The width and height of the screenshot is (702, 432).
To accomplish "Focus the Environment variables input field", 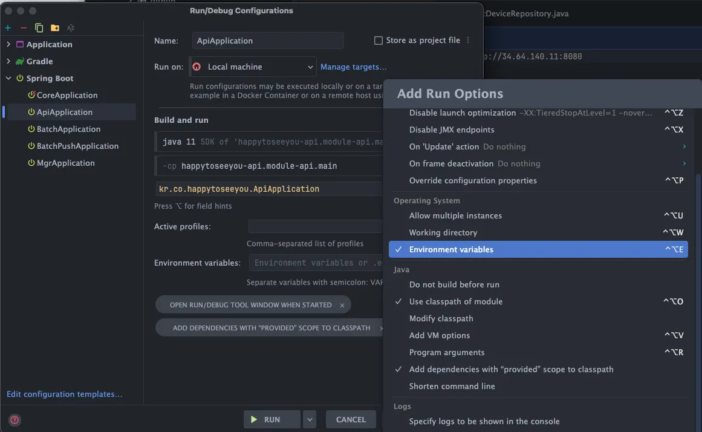I will [x=316, y=263].
